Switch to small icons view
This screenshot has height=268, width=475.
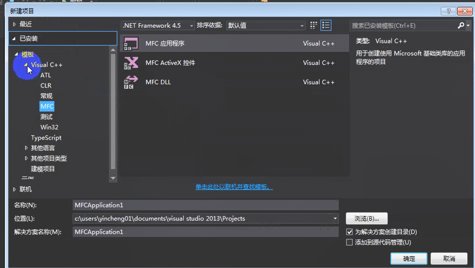(x=313, y=25)
